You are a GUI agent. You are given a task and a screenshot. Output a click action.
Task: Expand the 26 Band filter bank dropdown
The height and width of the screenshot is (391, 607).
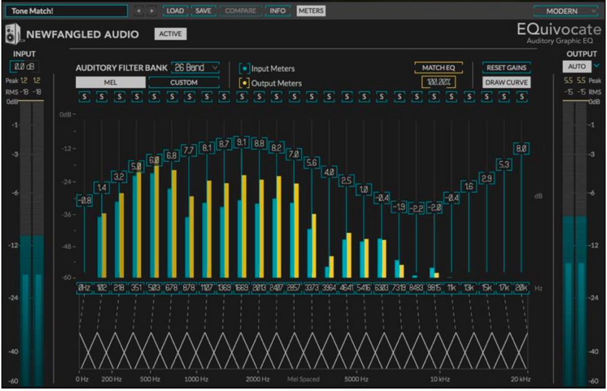pyautogui.click(x=195, y=68)
